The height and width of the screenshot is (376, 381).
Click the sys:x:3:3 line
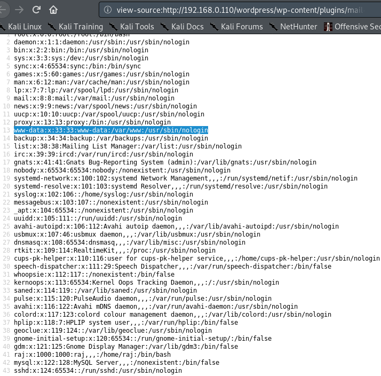pos(81,58)
